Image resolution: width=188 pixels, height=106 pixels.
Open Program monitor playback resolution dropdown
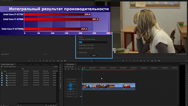click(x=172, y=54)
